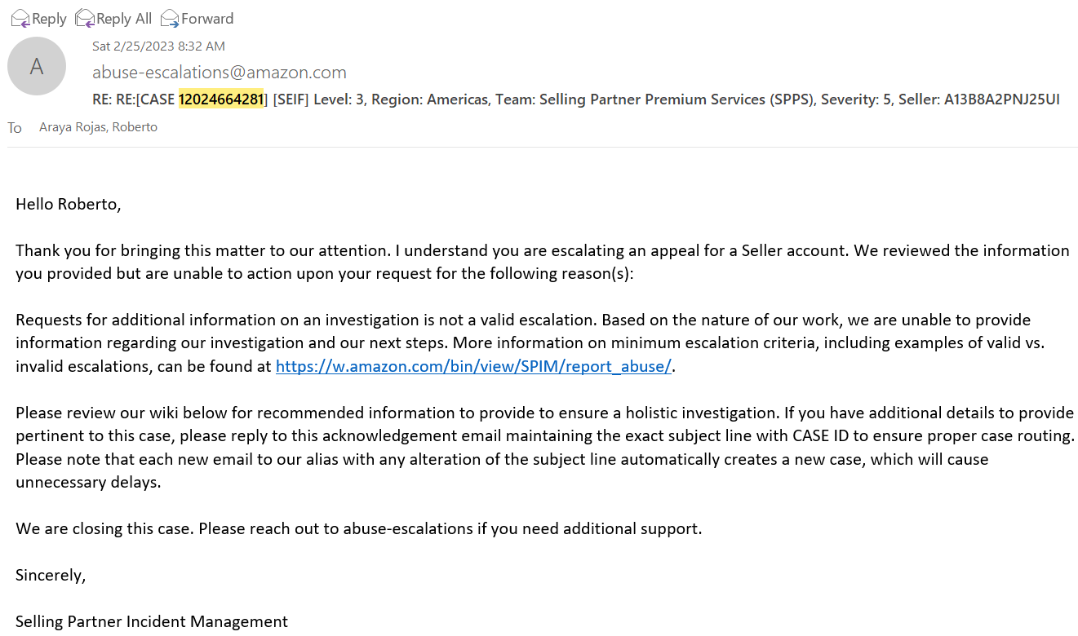Screen dimensions: 1078x636
Task: Click the Forward envelope icon
Action: tap(170, 17)
